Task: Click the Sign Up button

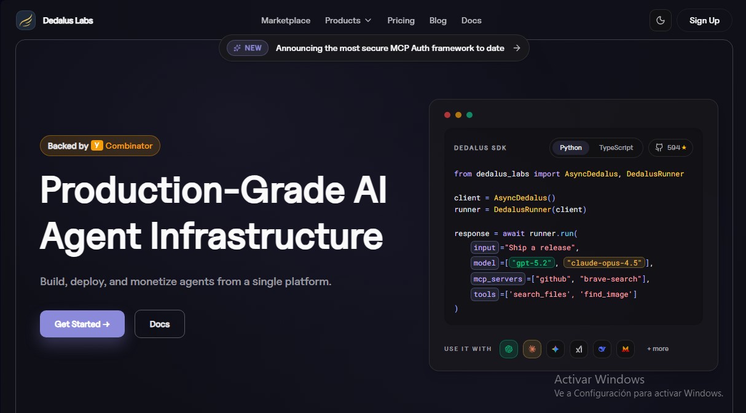Action: click(x=704, y=20)
